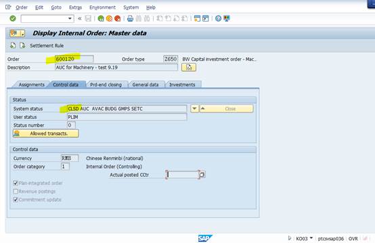This screenshot has width=375, height=243.
Task: Click the Order type field Z650
Action: coord(171,59)
